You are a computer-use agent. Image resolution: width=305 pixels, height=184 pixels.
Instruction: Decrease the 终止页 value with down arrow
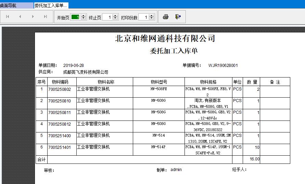click(115, 18)
